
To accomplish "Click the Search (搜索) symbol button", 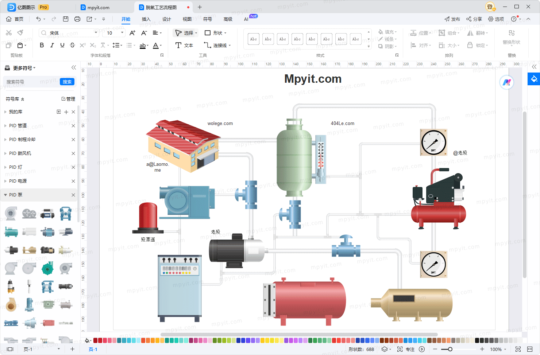I will pos(67,82).
